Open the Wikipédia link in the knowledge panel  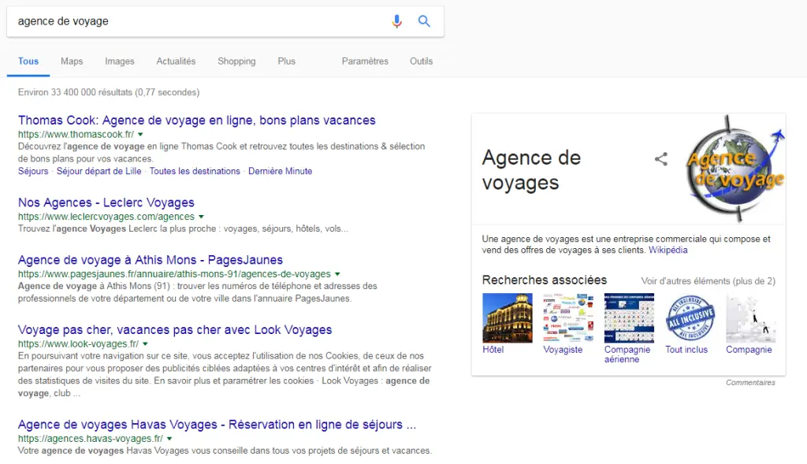pos(668,251)
